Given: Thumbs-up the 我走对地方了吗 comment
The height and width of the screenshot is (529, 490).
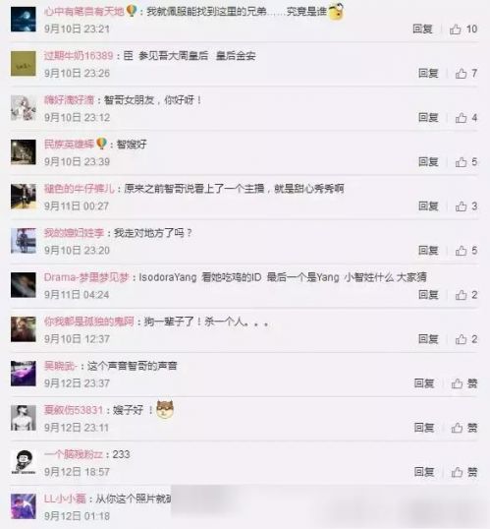Looking at the screenshot, I should point(466,251).
